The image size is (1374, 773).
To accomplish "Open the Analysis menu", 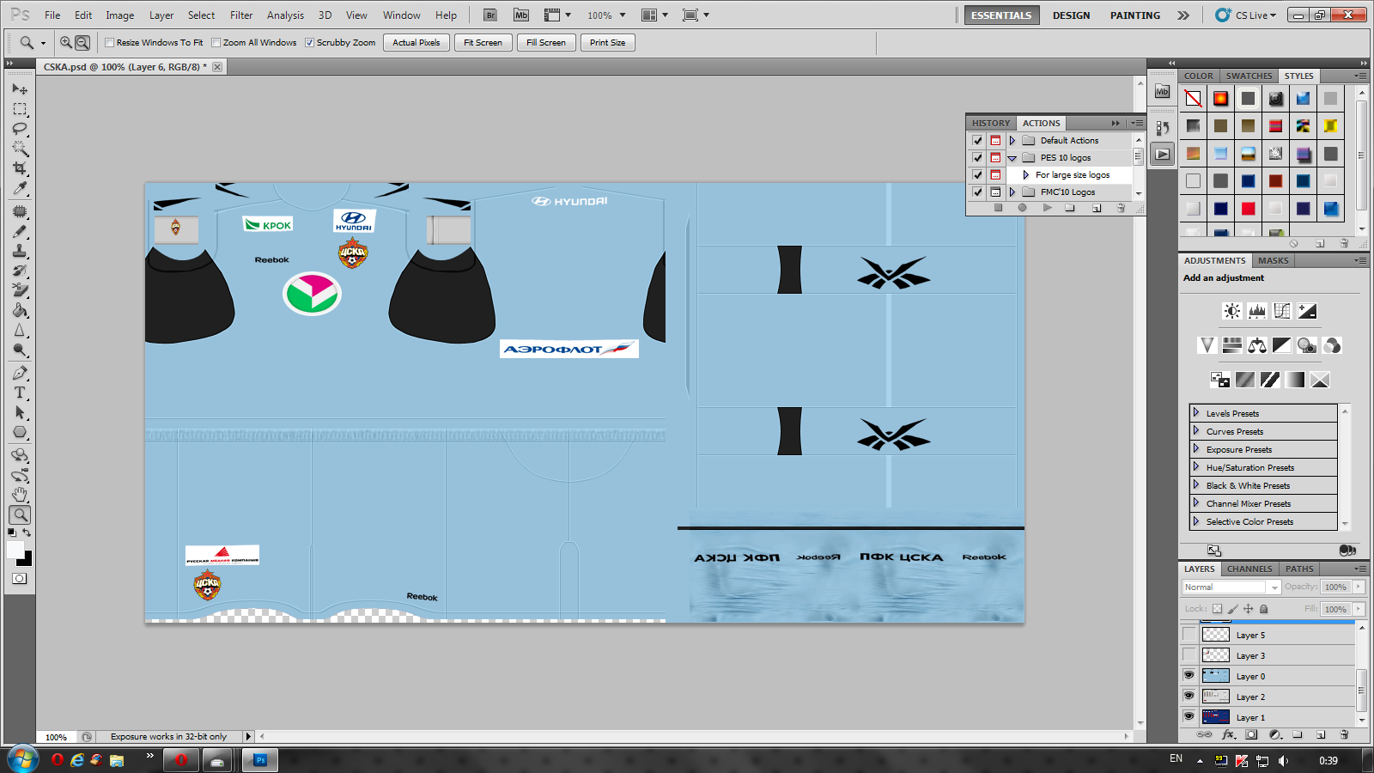I will tap(285, 15).
